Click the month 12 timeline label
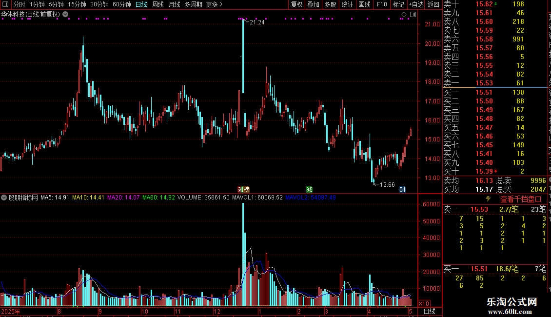This screenshot has height=317, width=551. coord(217,311)
